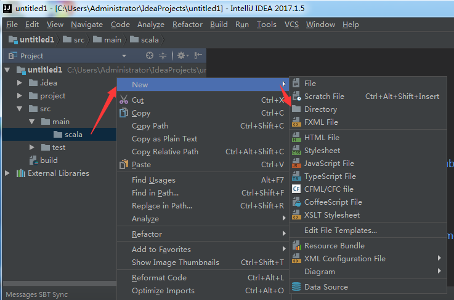
Task: Choose Find Usages
Action: [203, 180]
